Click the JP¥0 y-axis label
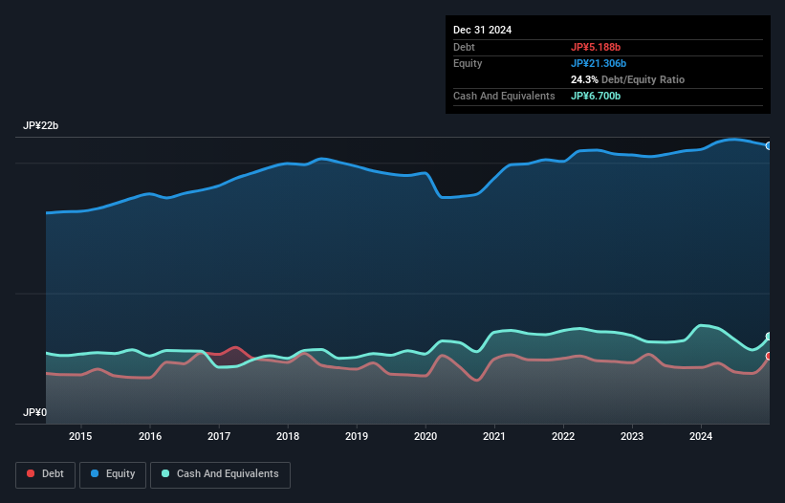This screenshot has width=785, height=503. (x=34, y=412)
